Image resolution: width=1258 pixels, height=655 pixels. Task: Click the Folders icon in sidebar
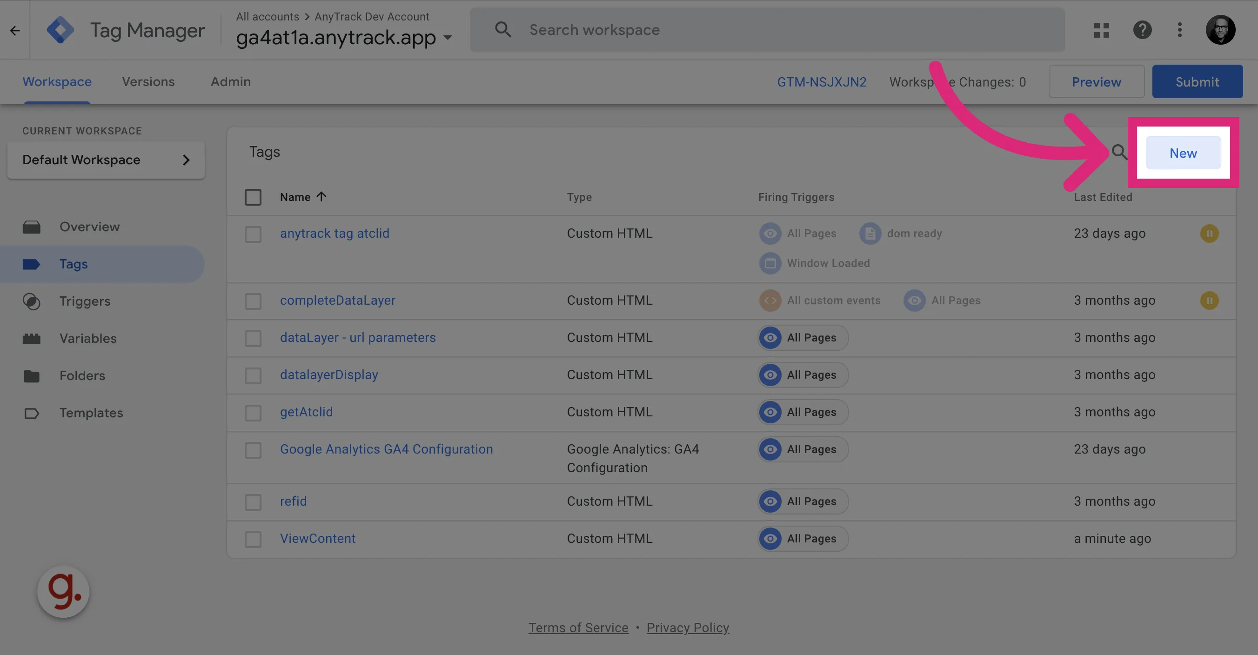pos(32,375)
